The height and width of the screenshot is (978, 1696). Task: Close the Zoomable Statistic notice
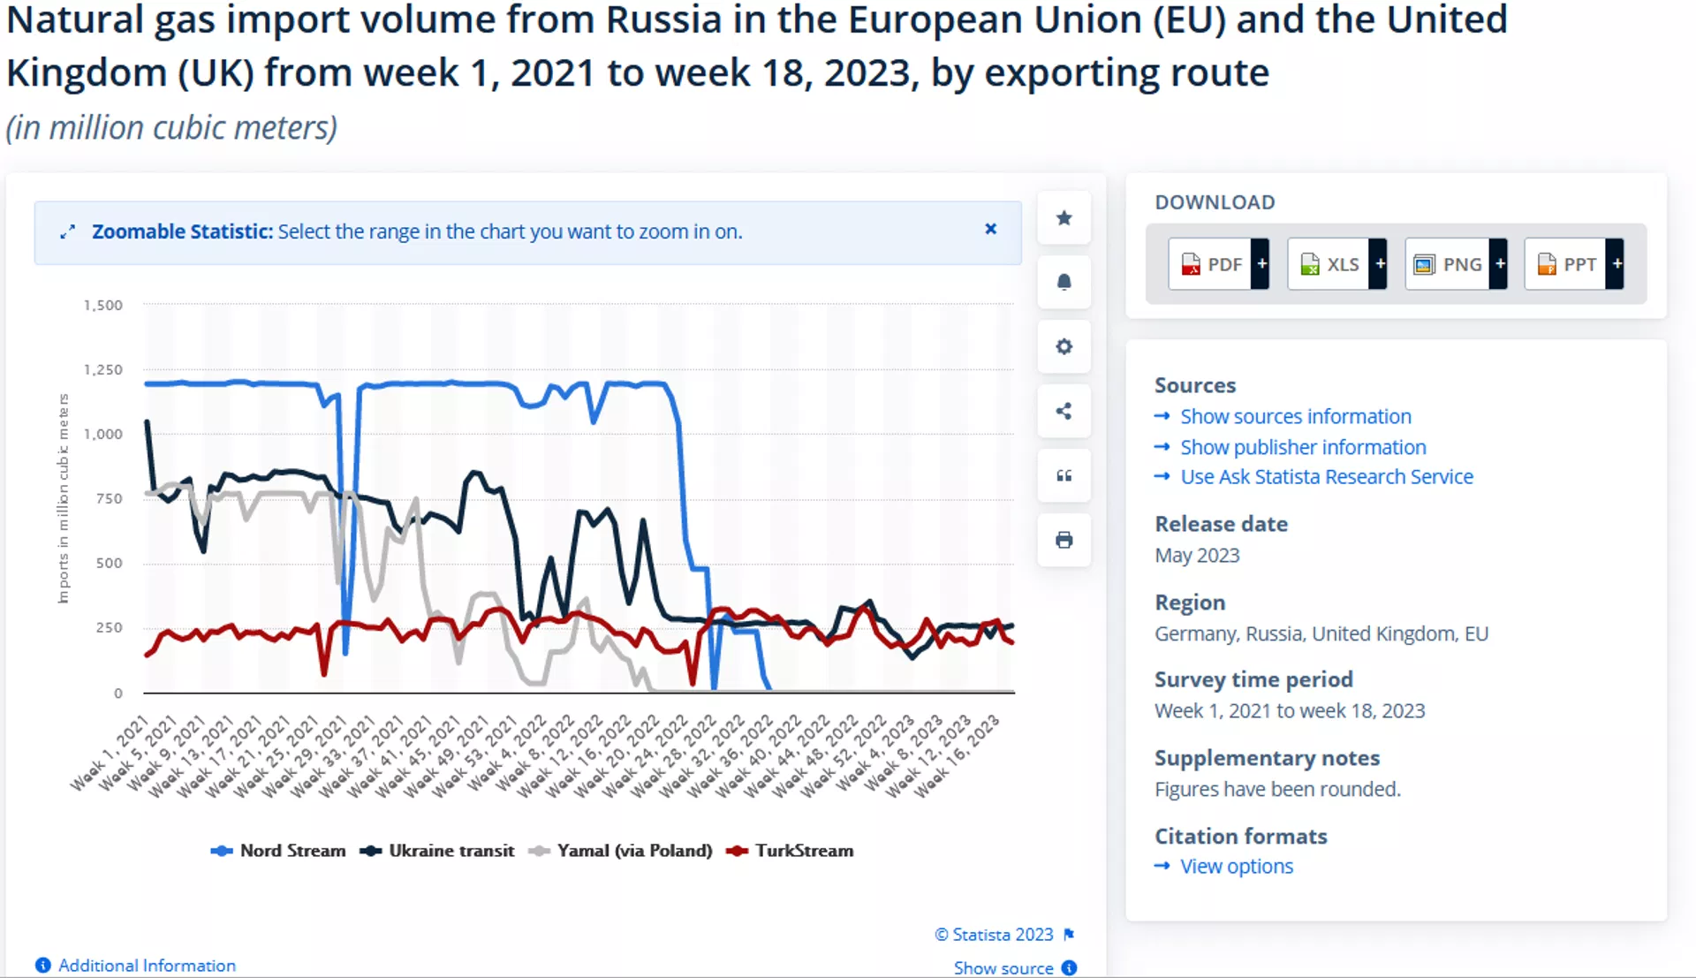990,229
